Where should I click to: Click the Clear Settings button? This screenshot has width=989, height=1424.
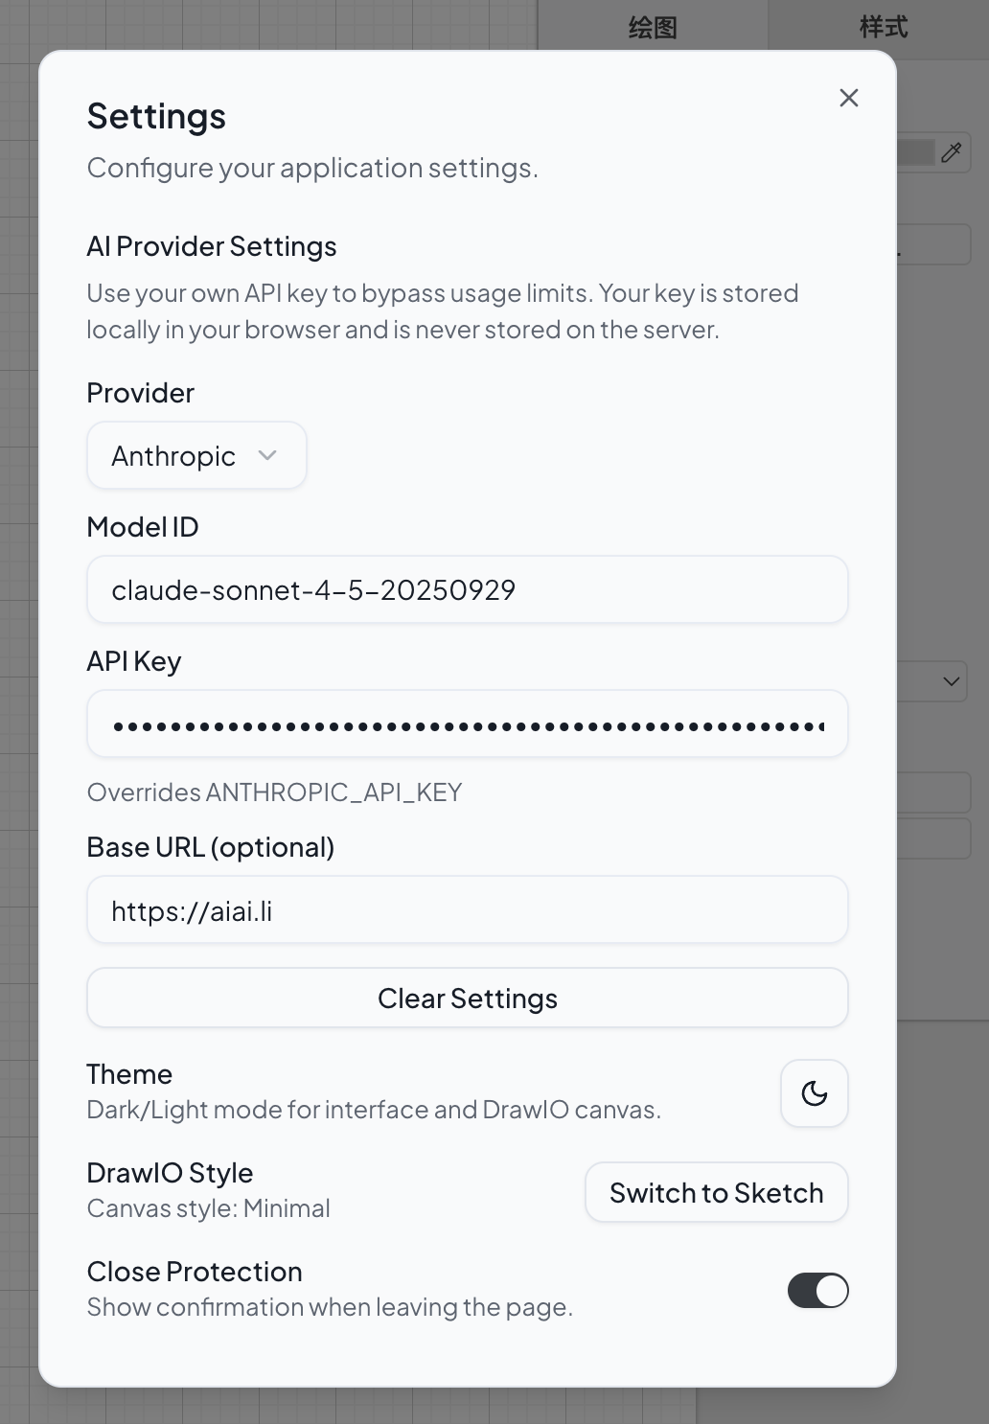tap(468, 998)
